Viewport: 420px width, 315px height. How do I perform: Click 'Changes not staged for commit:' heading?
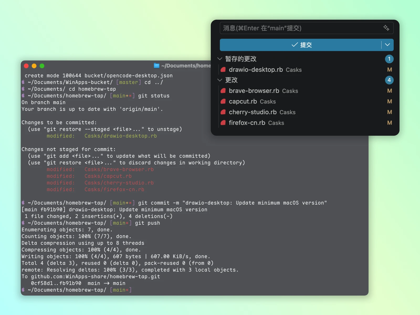(x=69, y=149)
